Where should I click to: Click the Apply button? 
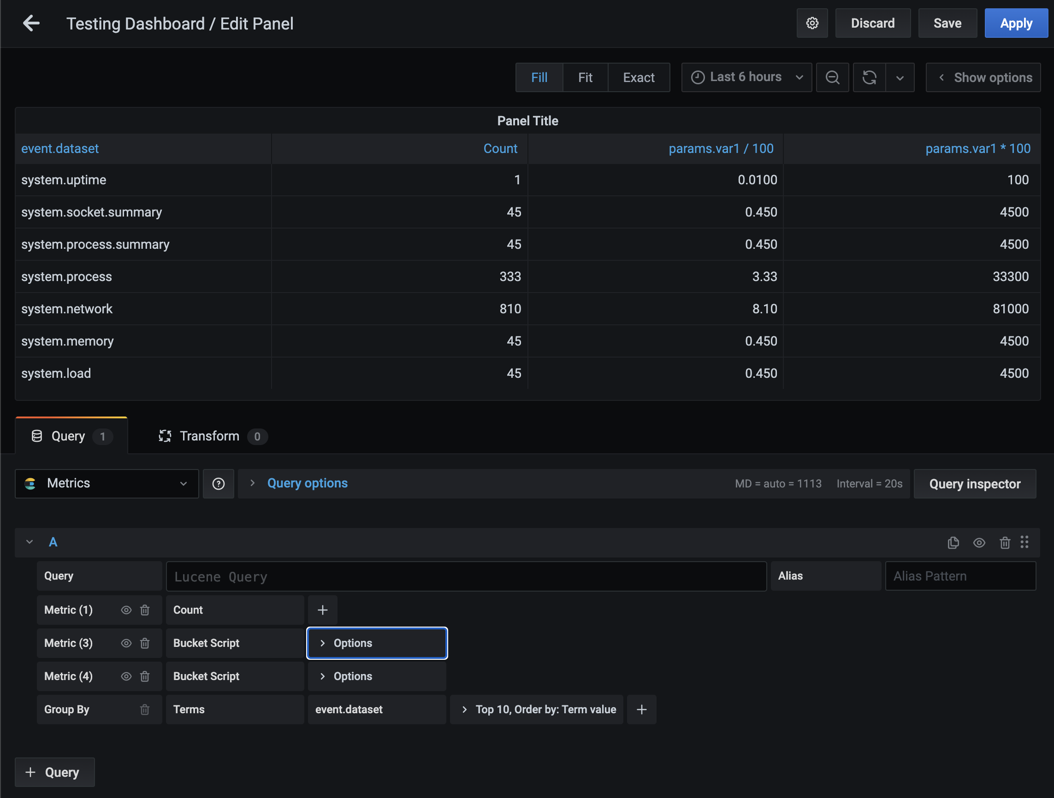tap(1015, 23)
